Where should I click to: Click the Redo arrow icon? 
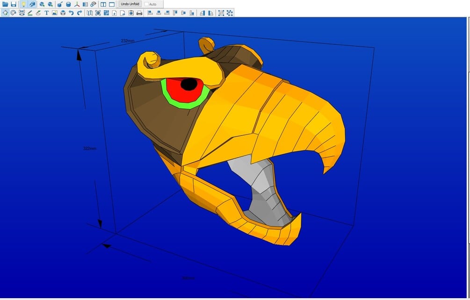[80, 13]
